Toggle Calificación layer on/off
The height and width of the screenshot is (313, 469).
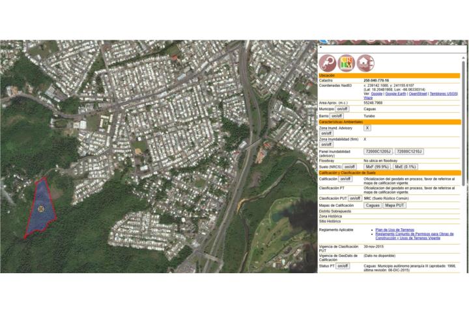click(x=345, y=179)
